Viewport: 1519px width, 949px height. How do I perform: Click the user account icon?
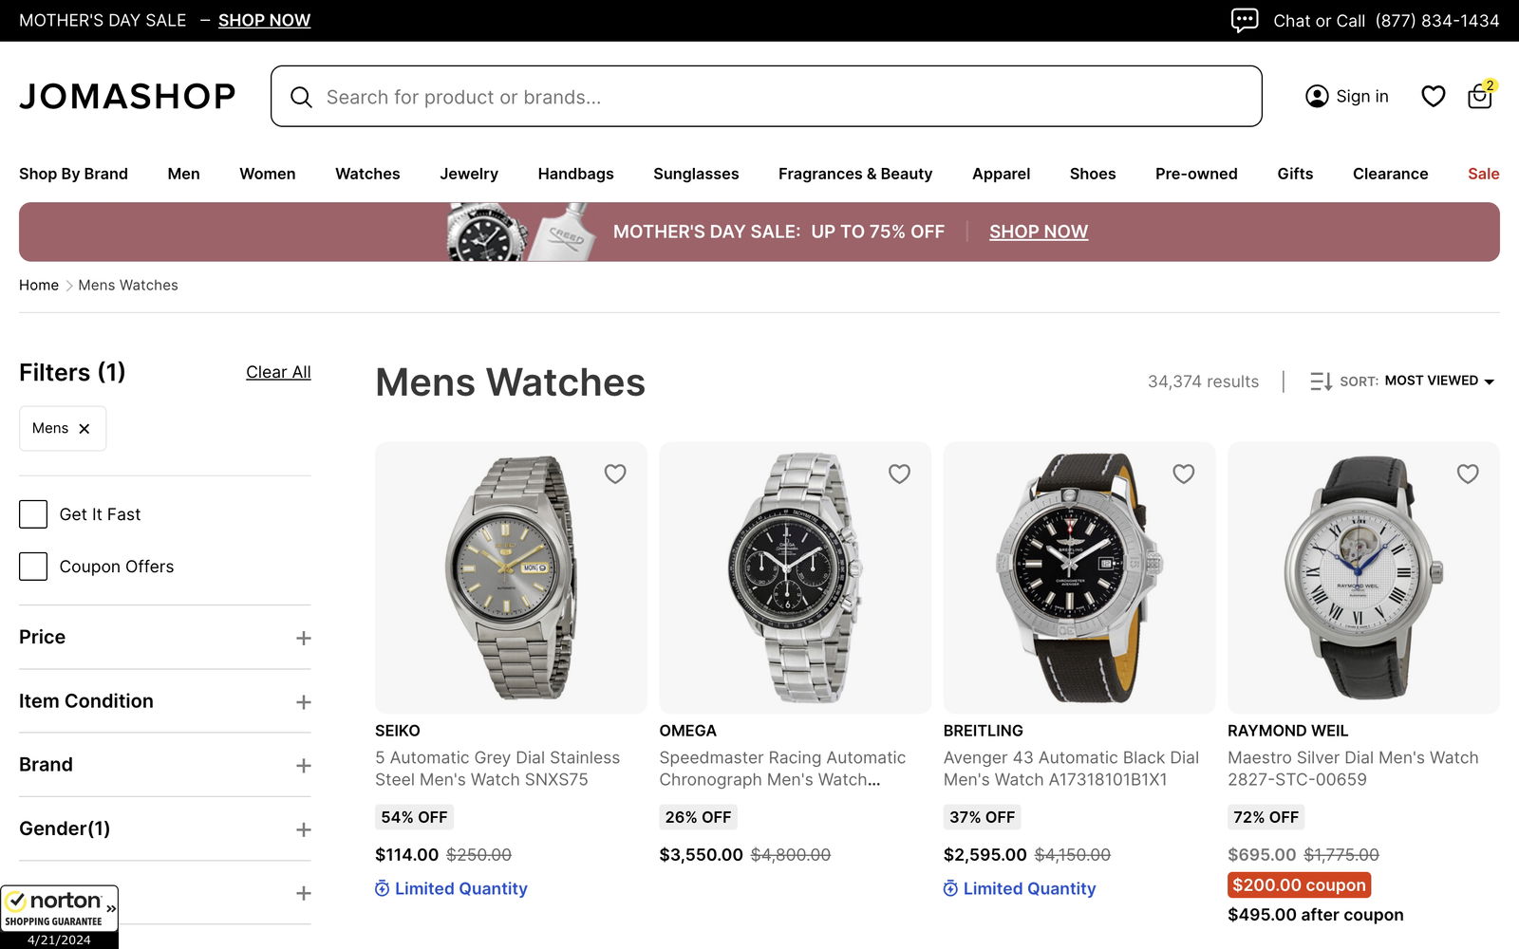1317,96
